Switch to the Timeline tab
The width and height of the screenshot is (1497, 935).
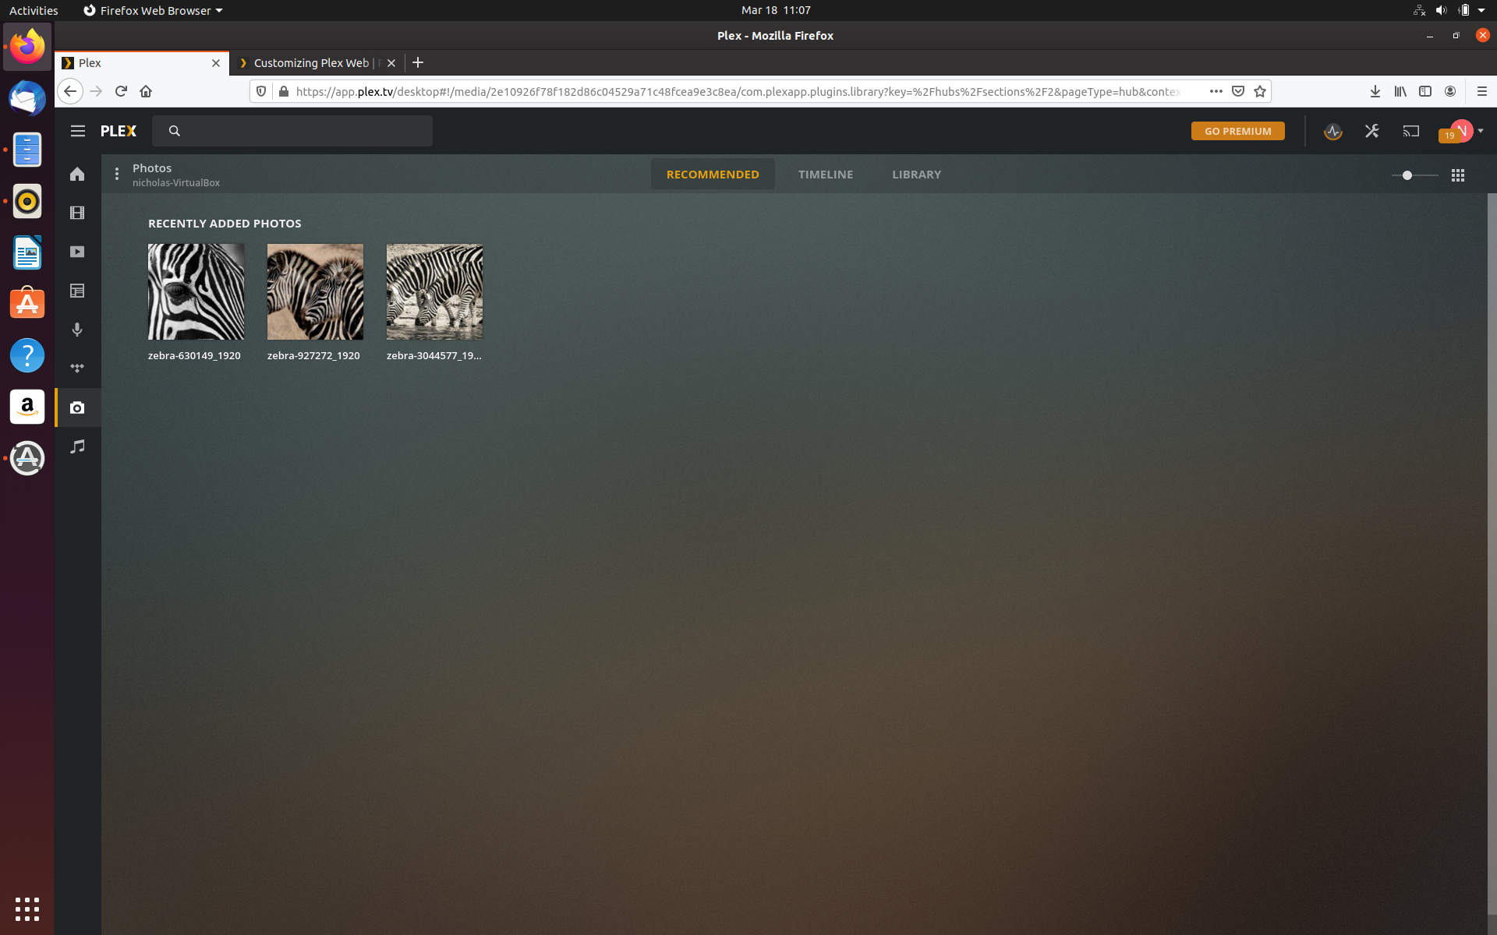825,175
